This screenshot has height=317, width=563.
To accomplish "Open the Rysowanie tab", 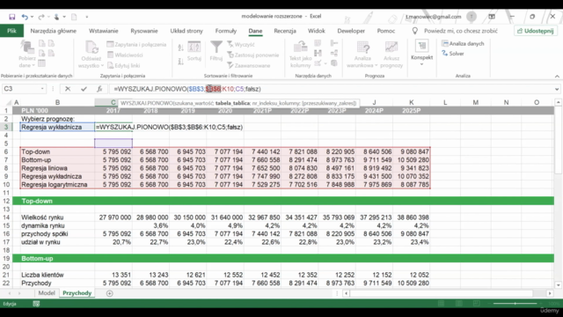I will (144, 31).
